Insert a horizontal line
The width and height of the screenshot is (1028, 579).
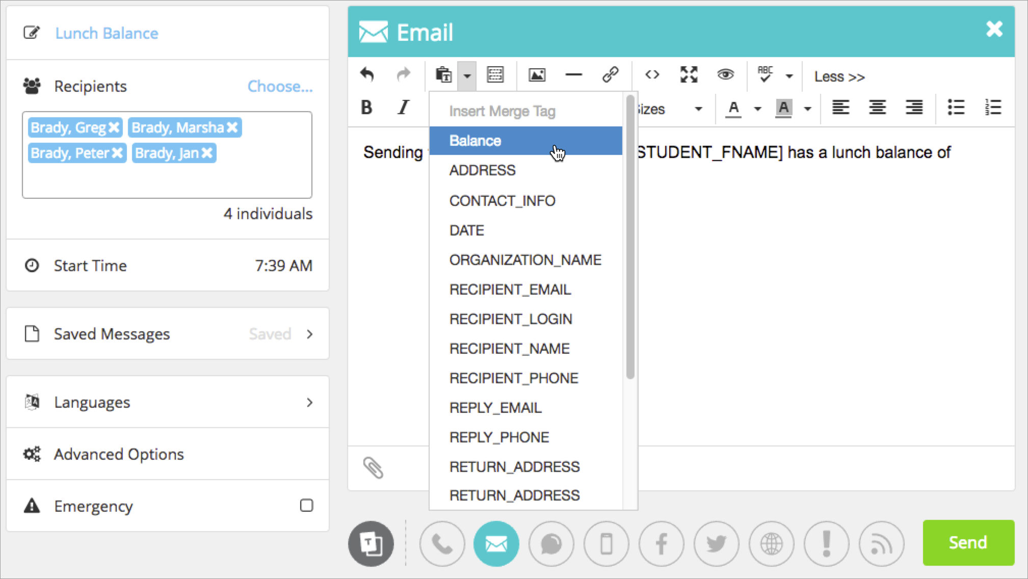pyautogui.click(x=573, y=75)
